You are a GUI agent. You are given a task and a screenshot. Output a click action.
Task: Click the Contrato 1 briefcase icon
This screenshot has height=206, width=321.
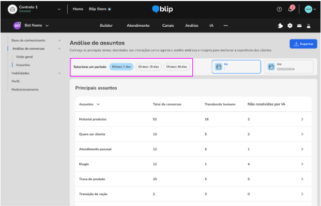point(12,9)
